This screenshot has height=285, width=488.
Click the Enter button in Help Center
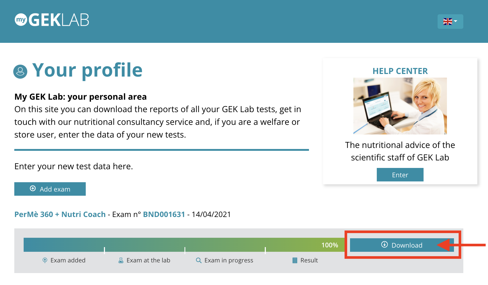[400, 175]
